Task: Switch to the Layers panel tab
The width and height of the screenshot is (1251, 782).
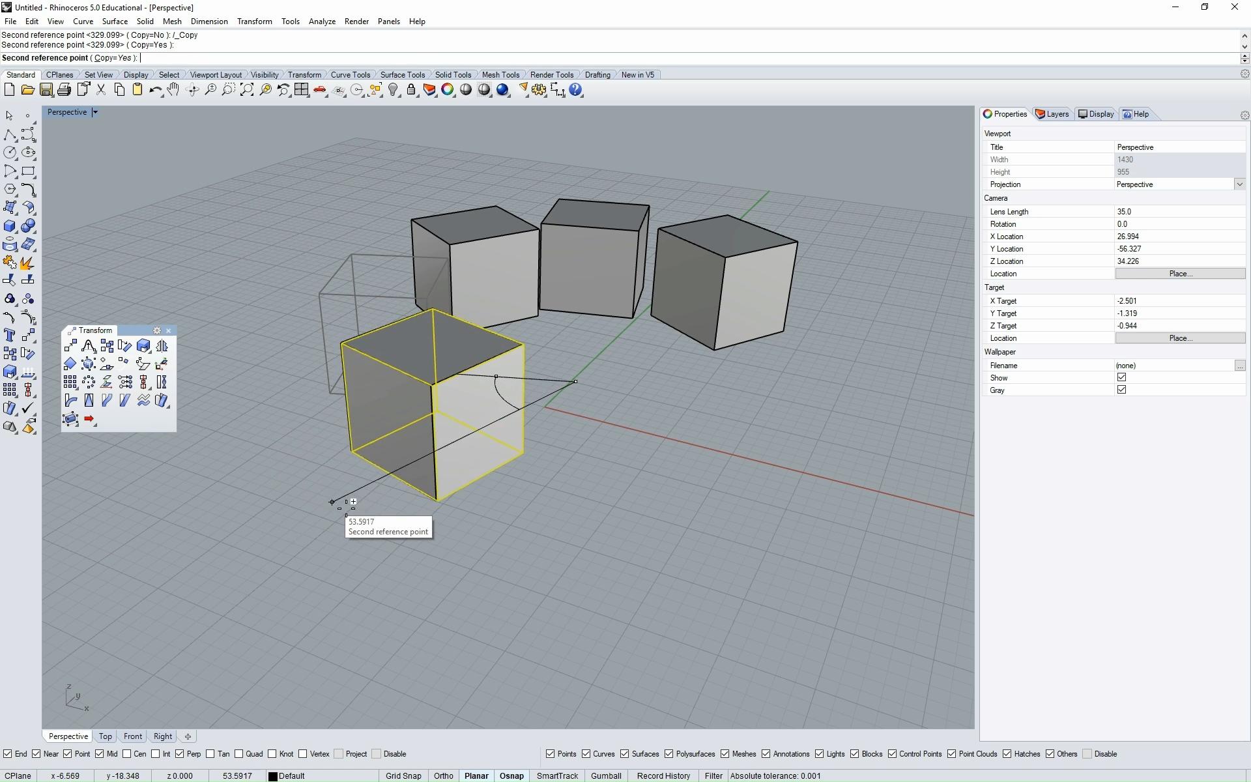Action: pos(1052,114)
